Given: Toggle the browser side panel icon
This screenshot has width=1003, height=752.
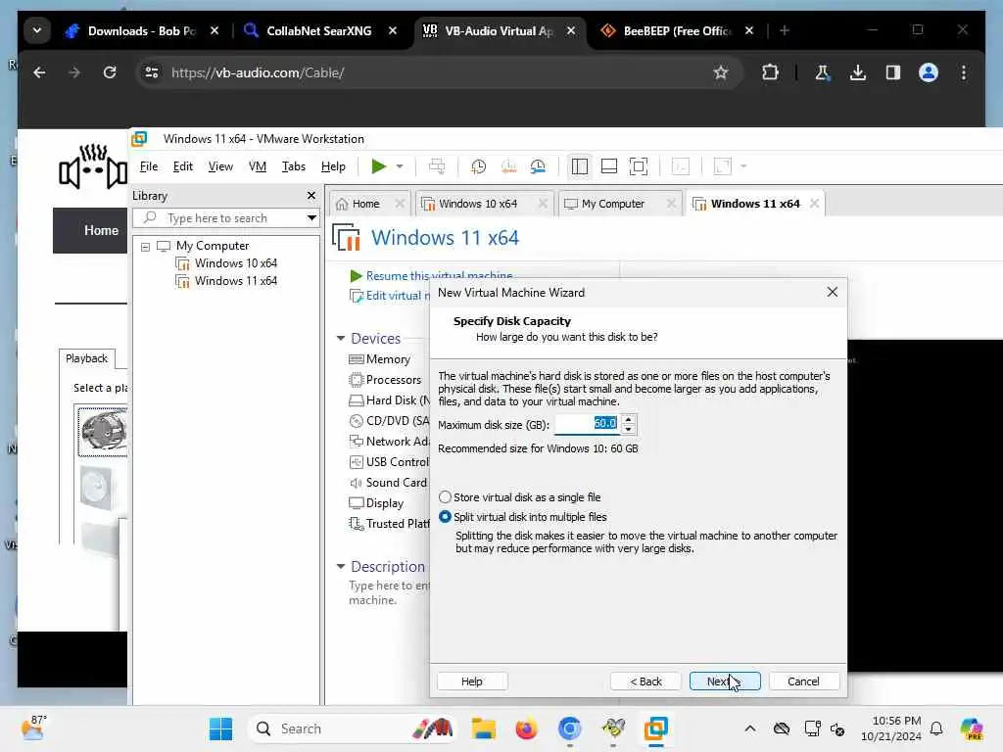Looking at the screenshot, I should click(893, 72).
